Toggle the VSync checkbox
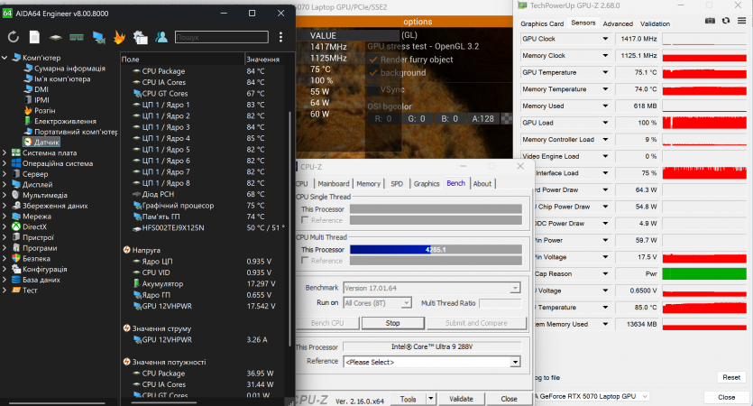The width and height of the screenshot is (753, 406). click(x=372, y=90)
